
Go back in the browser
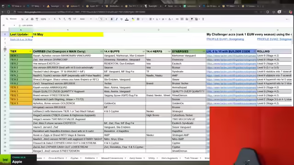point(3,12)
